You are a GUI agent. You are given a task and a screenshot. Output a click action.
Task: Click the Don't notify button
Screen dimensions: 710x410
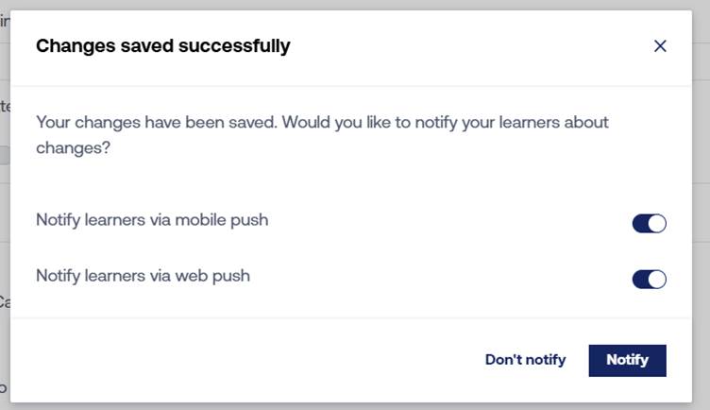pos(525,360)
